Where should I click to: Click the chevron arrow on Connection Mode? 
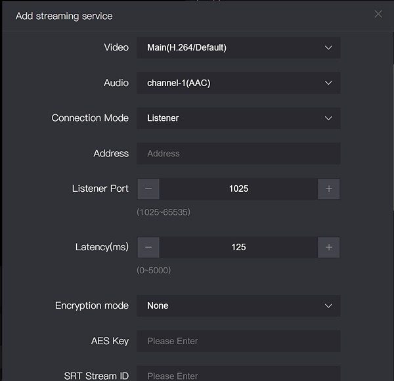click(329, 118)
